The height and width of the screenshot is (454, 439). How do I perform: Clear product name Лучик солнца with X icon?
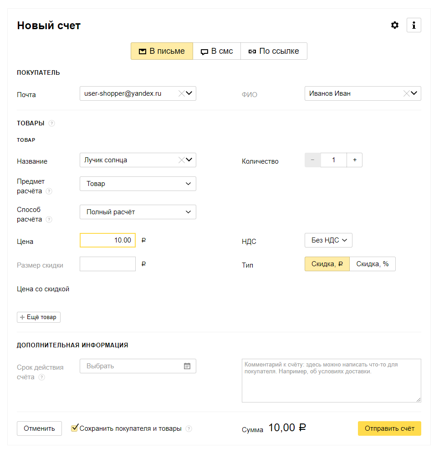coord(181,160)
